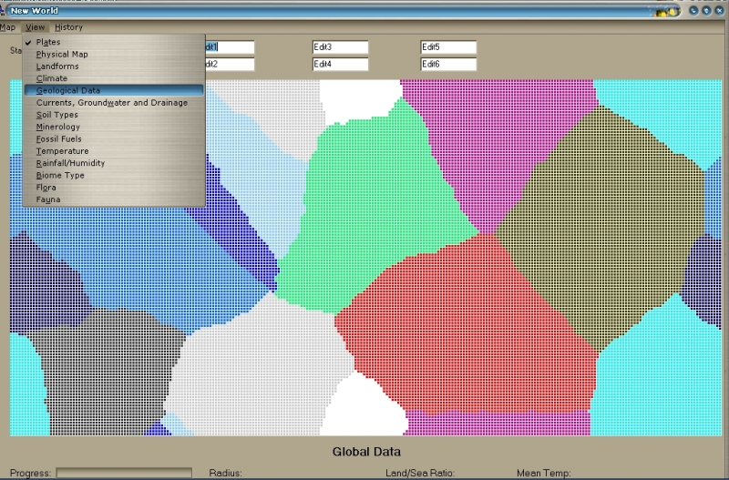729x480 pixels.
Task: Open the History menu
Action: pos(68,27)
